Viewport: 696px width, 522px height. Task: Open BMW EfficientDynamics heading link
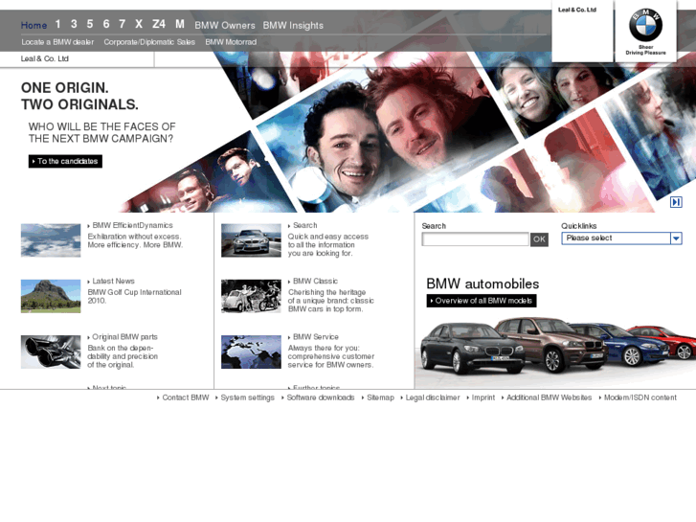click(132, 225)
